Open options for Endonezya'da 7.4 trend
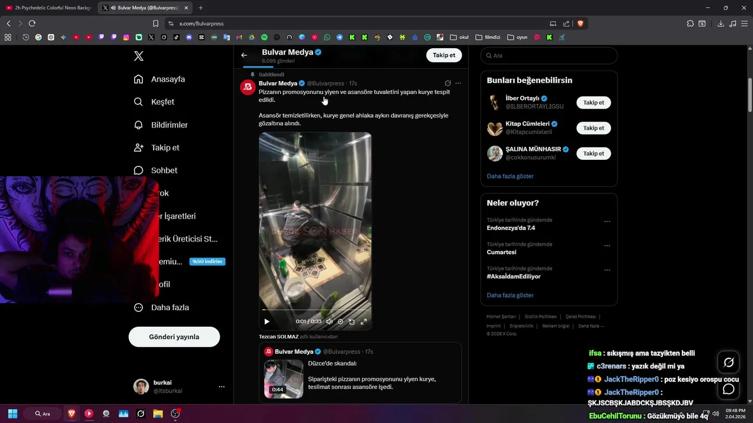The height and width of the screenshot is (423, 753). point(607,222)
